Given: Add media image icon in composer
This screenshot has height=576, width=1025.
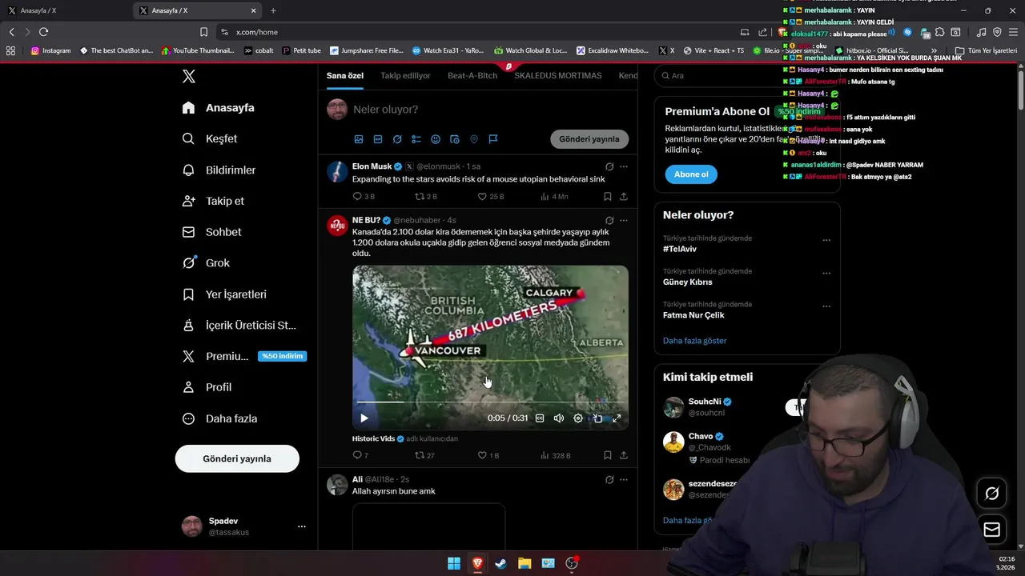Looking at the screenshot, I should pyautogui.click(x=359, y=139).
